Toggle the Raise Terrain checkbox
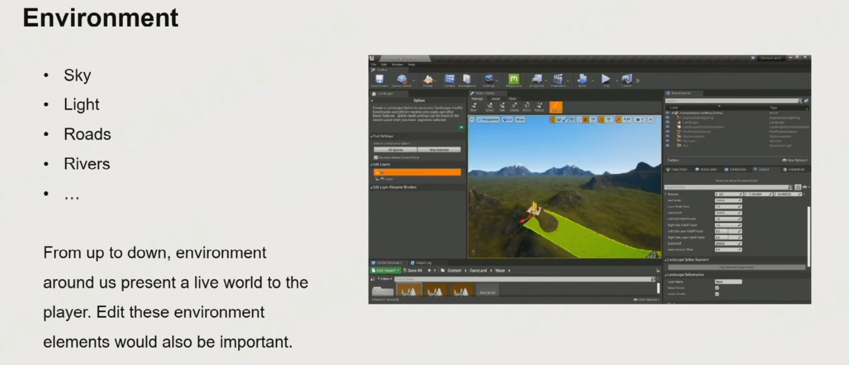 717,288
